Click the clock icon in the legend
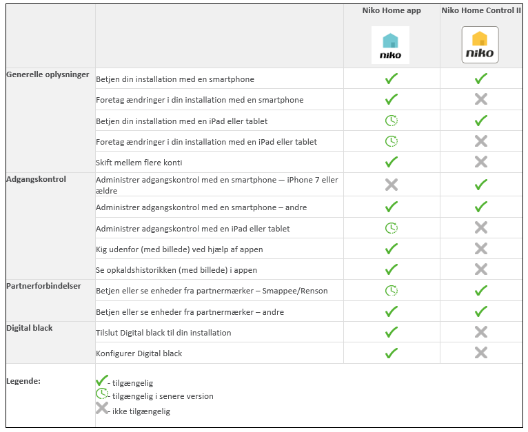 point(102,395)
